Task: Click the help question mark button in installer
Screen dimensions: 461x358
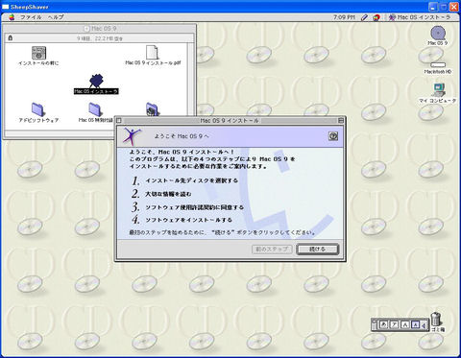Action: tap(333, 136)
